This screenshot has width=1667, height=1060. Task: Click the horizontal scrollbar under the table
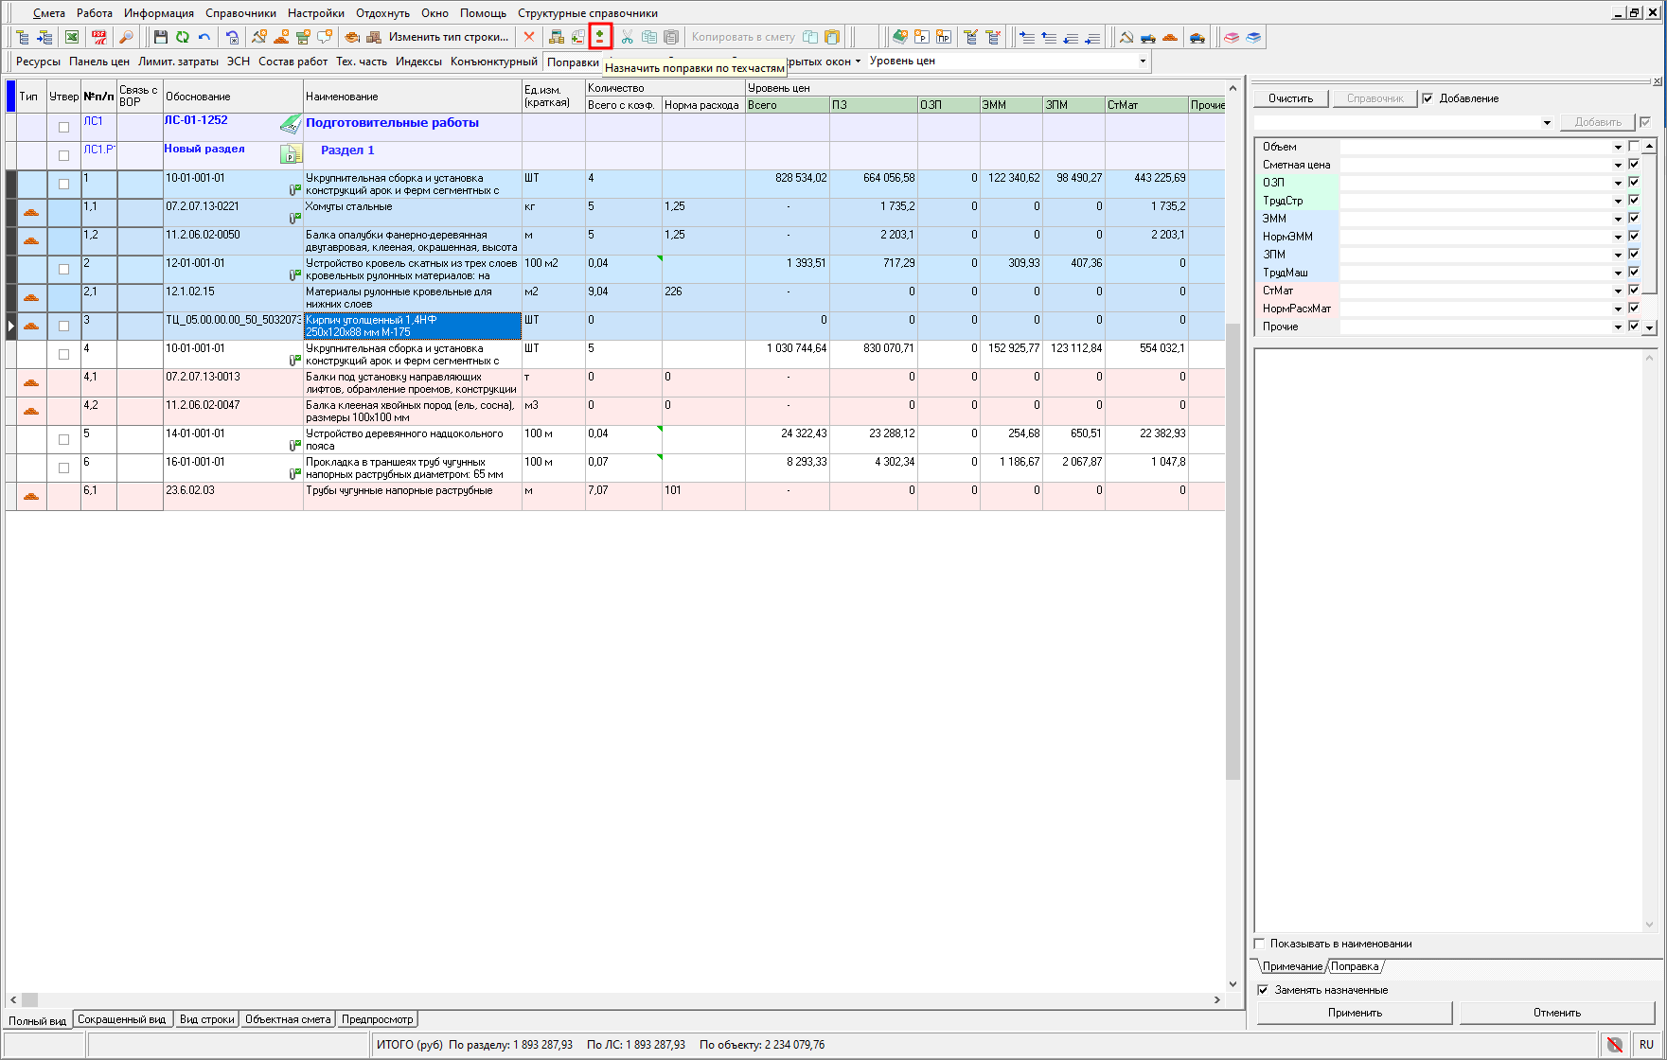615,999
